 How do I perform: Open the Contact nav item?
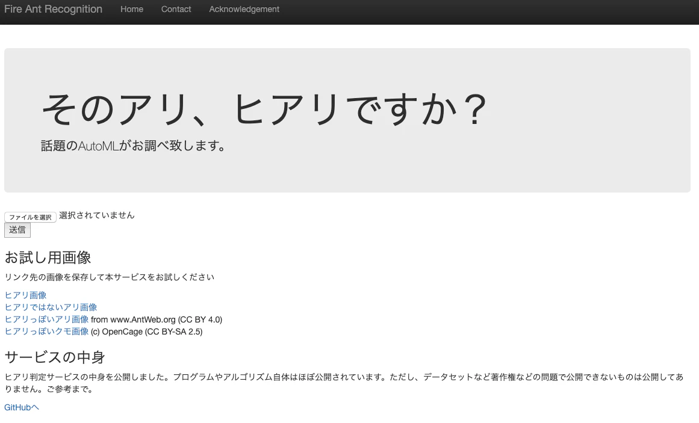point(176,10)
